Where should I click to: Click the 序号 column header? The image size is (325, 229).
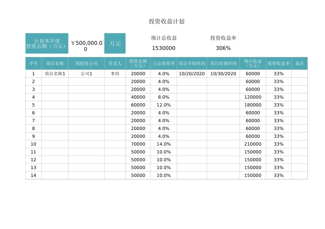34,63
